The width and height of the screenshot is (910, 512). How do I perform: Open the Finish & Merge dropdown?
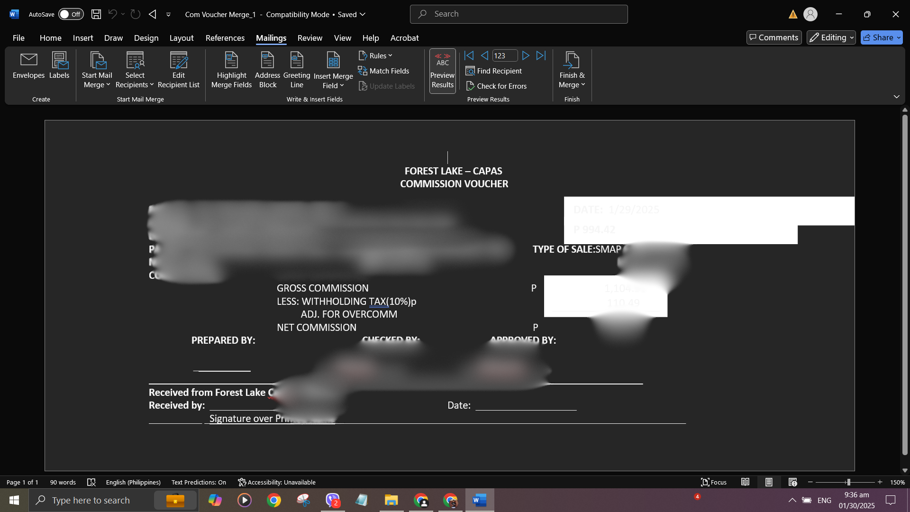[x=572, y=71]
